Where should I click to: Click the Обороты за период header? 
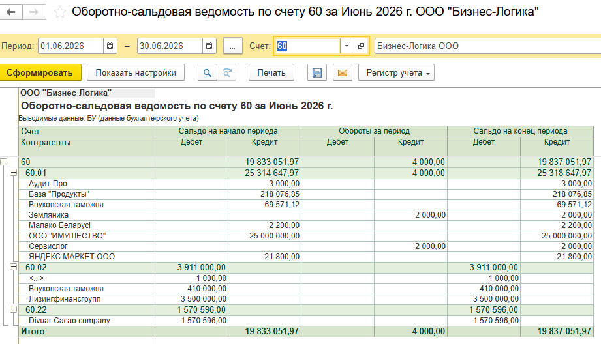(374, 131)
